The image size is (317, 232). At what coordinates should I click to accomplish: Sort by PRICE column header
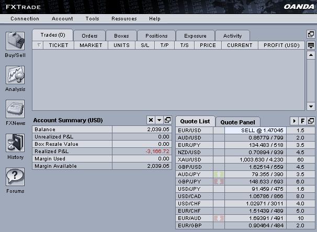208,45
